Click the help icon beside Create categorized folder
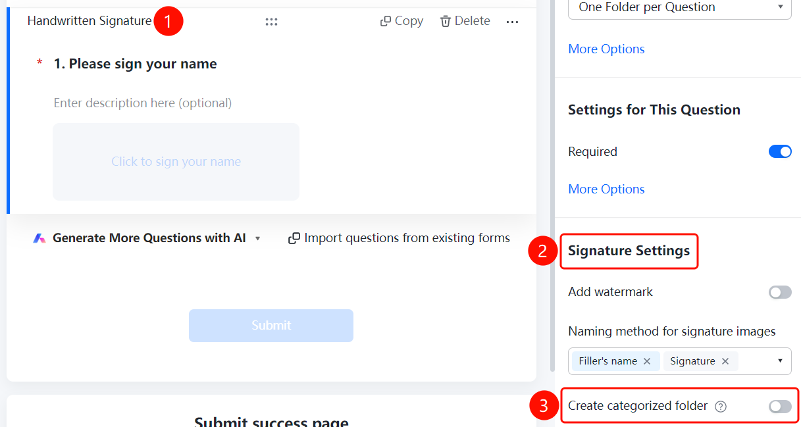 [721, 407]
